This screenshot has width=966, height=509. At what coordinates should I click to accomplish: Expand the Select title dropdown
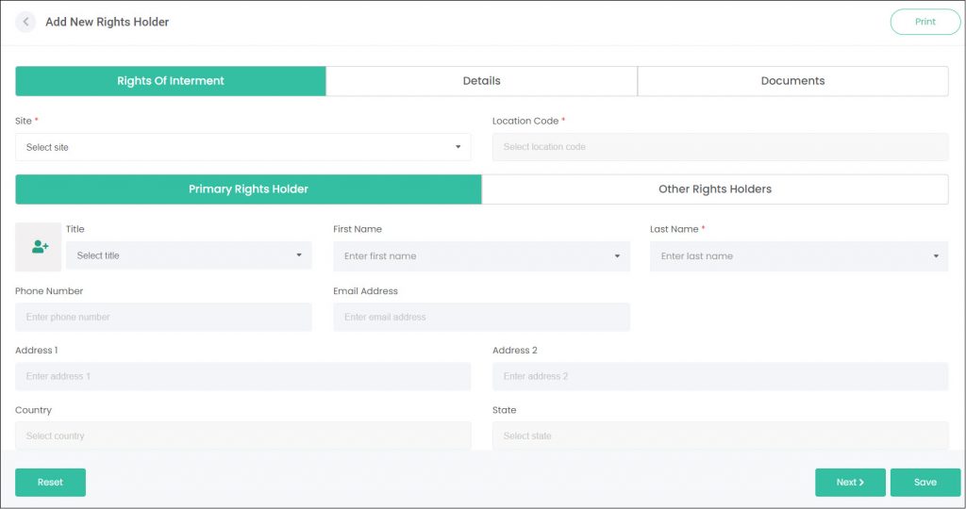point(189,255)
